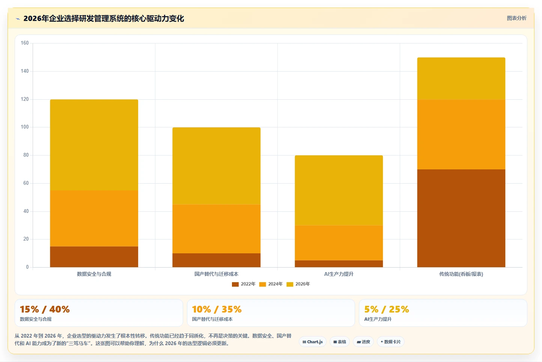
Task: Click the 5% / 25% stat value
Action: tap(387, 310)
